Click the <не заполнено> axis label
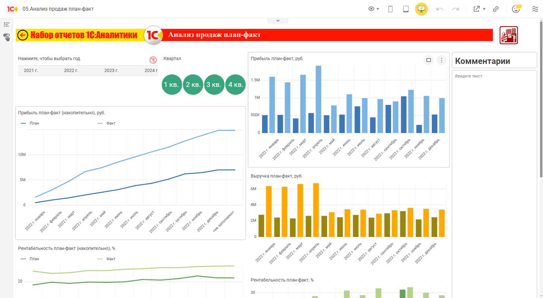 pyautogui.click(x=223, y=221)
